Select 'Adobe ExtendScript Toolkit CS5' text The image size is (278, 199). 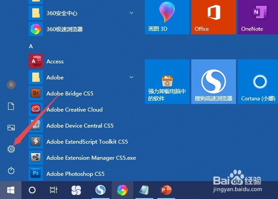tap(87, 142)
